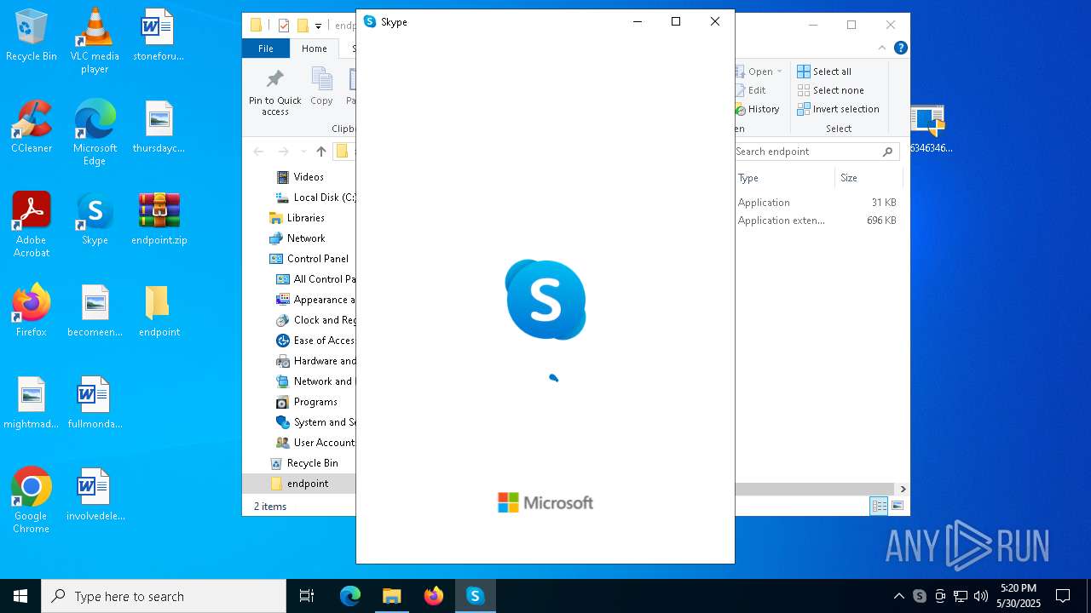This screenshot has height=613, width=1091.
Task: Open the Recycle Bin desktop icon
Action: point(32,36)
